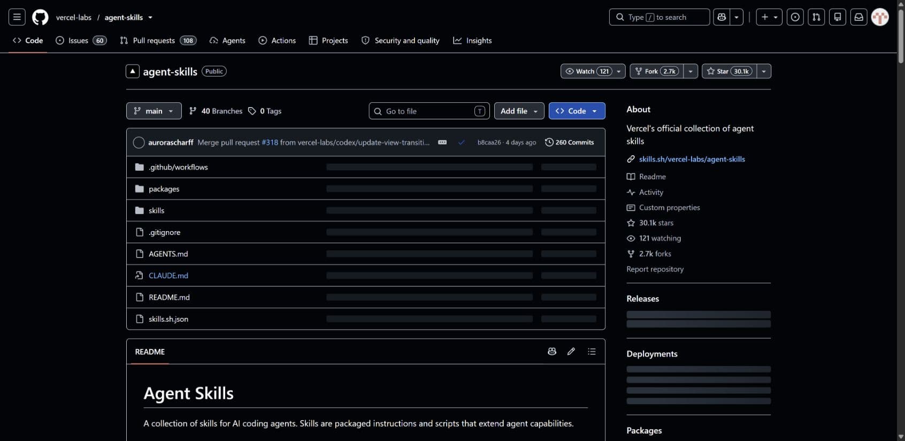
Task: Open the user avatar menu
Action: (x=880, y=17)
